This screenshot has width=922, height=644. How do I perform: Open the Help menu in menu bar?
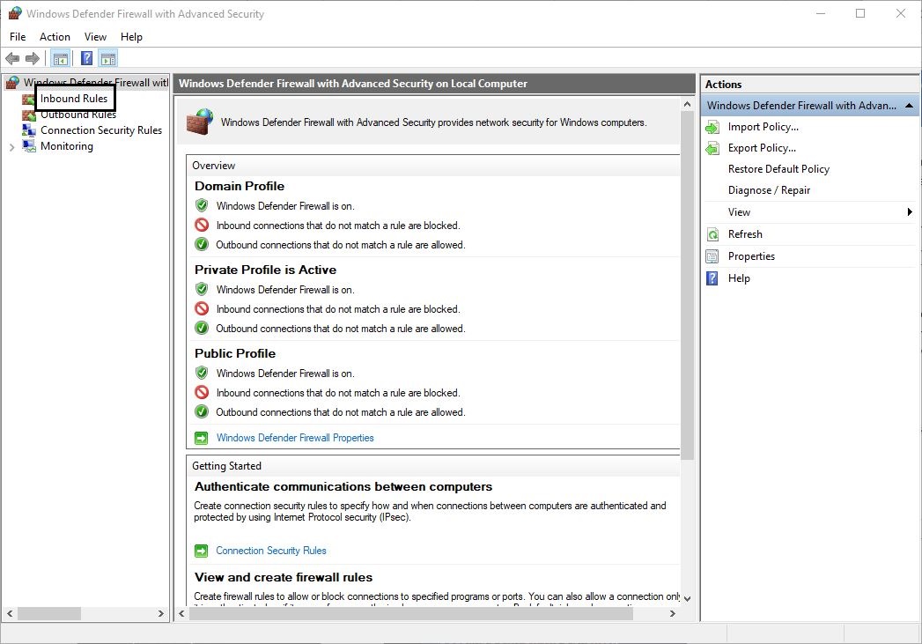point(131,37)
